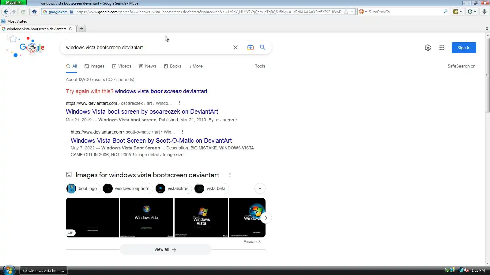This screenshot has width=490, height=275.
Task: Open the network tray icon
Action: click(461, 270)
